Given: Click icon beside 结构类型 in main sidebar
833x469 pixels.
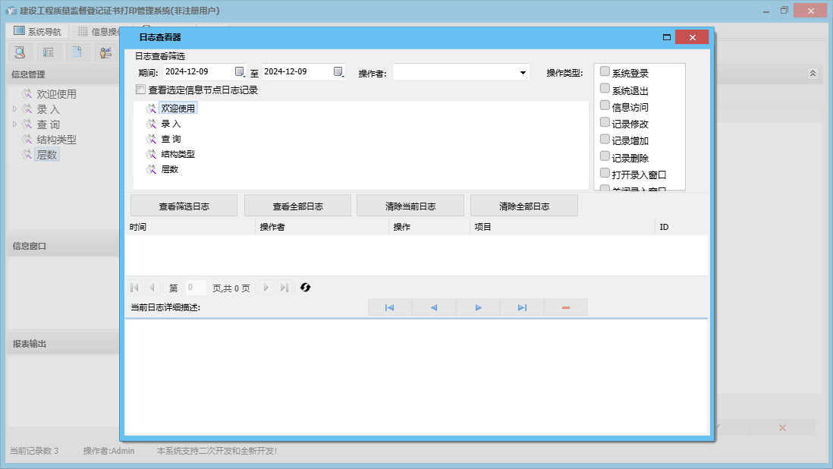Looking at the screenshot, I should 27,139.
